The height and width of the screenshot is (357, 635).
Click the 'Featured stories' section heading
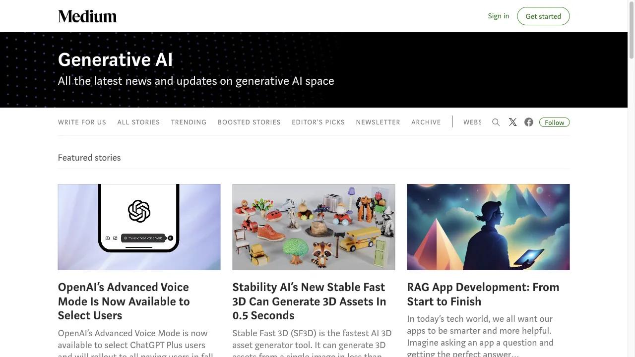click(x=89, y=158)
